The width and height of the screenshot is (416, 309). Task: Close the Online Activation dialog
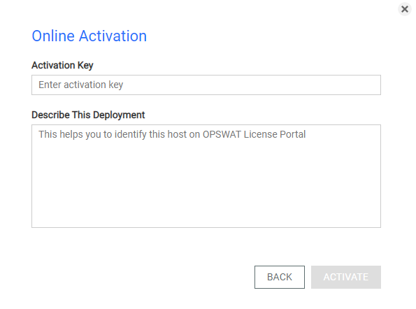(404, 9)
